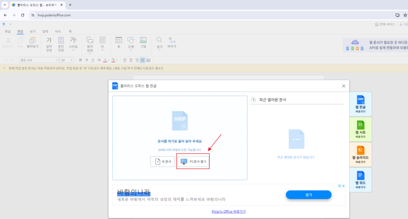The width and height of the screenshot is (408, 219).
Task: Switch to the 쪽 tab
Action: [70, 32]
